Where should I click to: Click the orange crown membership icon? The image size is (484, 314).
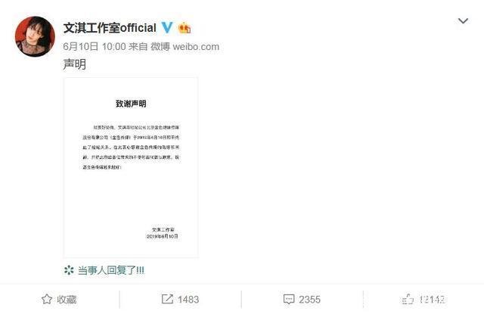185,28
